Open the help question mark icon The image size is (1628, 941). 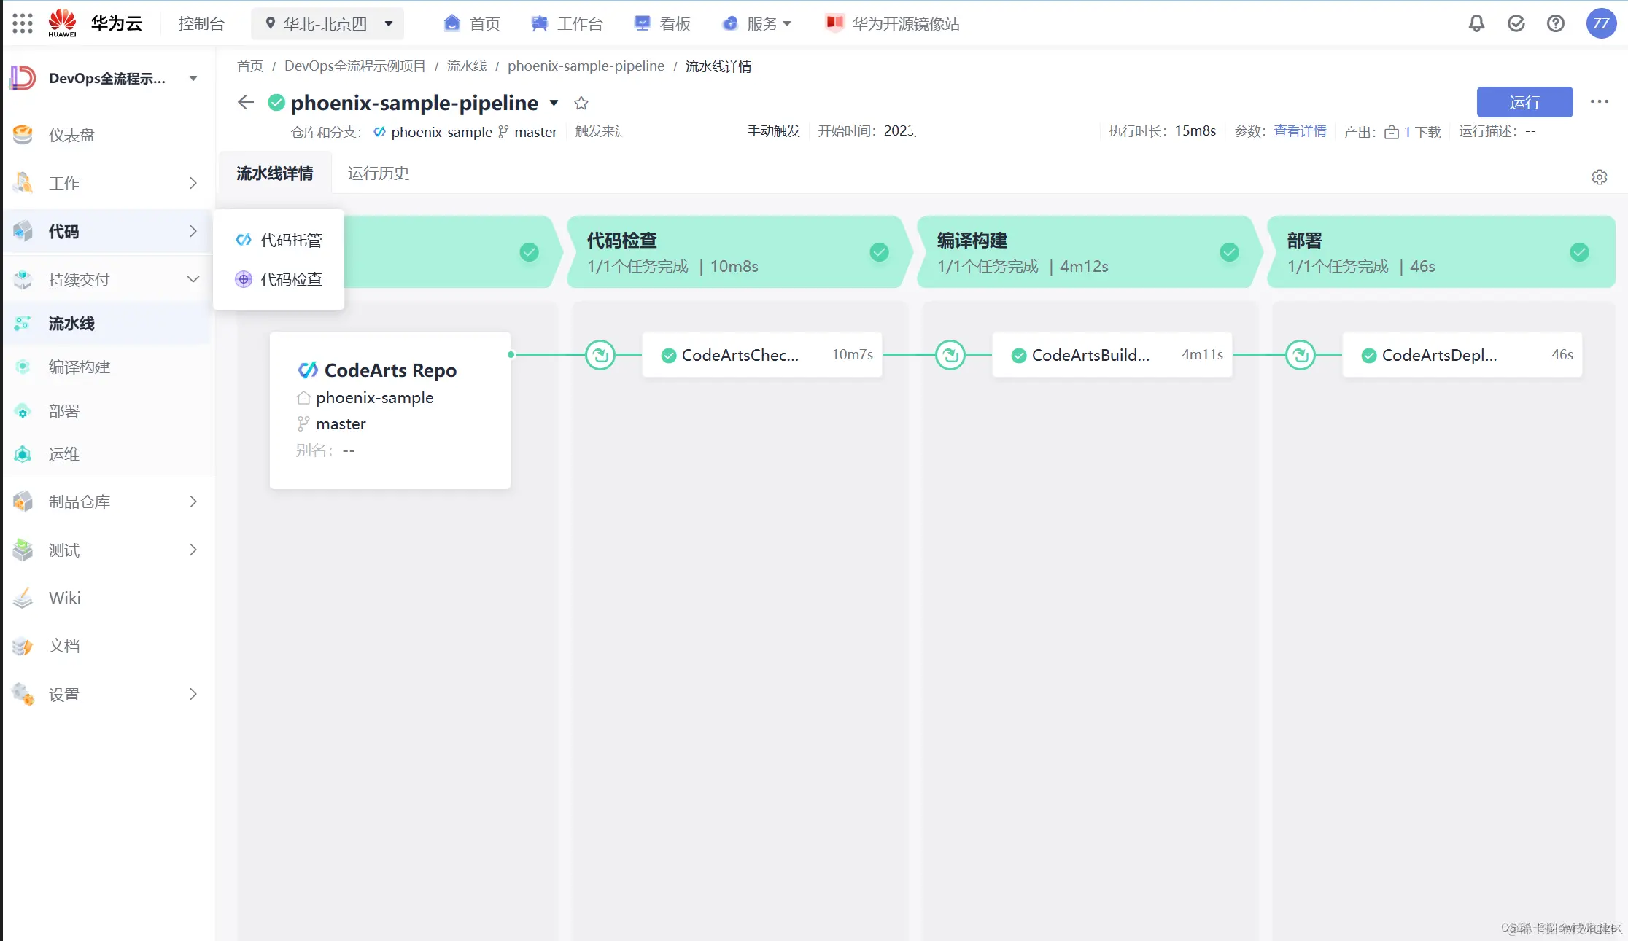click(x=1555, y=23)
